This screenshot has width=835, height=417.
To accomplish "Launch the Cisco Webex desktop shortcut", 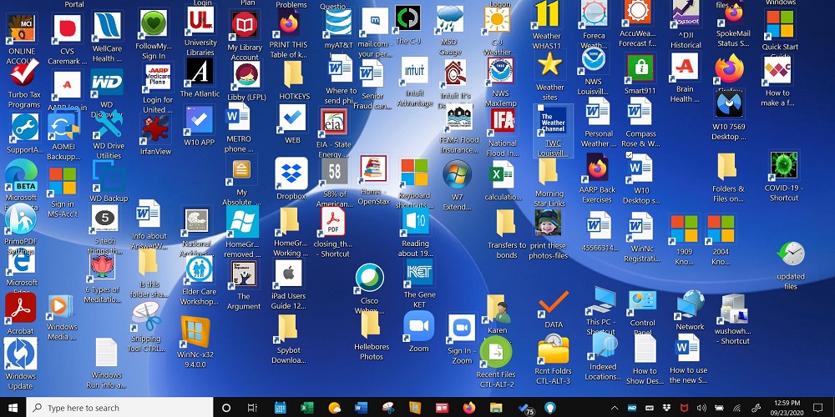I will [370, 279].
